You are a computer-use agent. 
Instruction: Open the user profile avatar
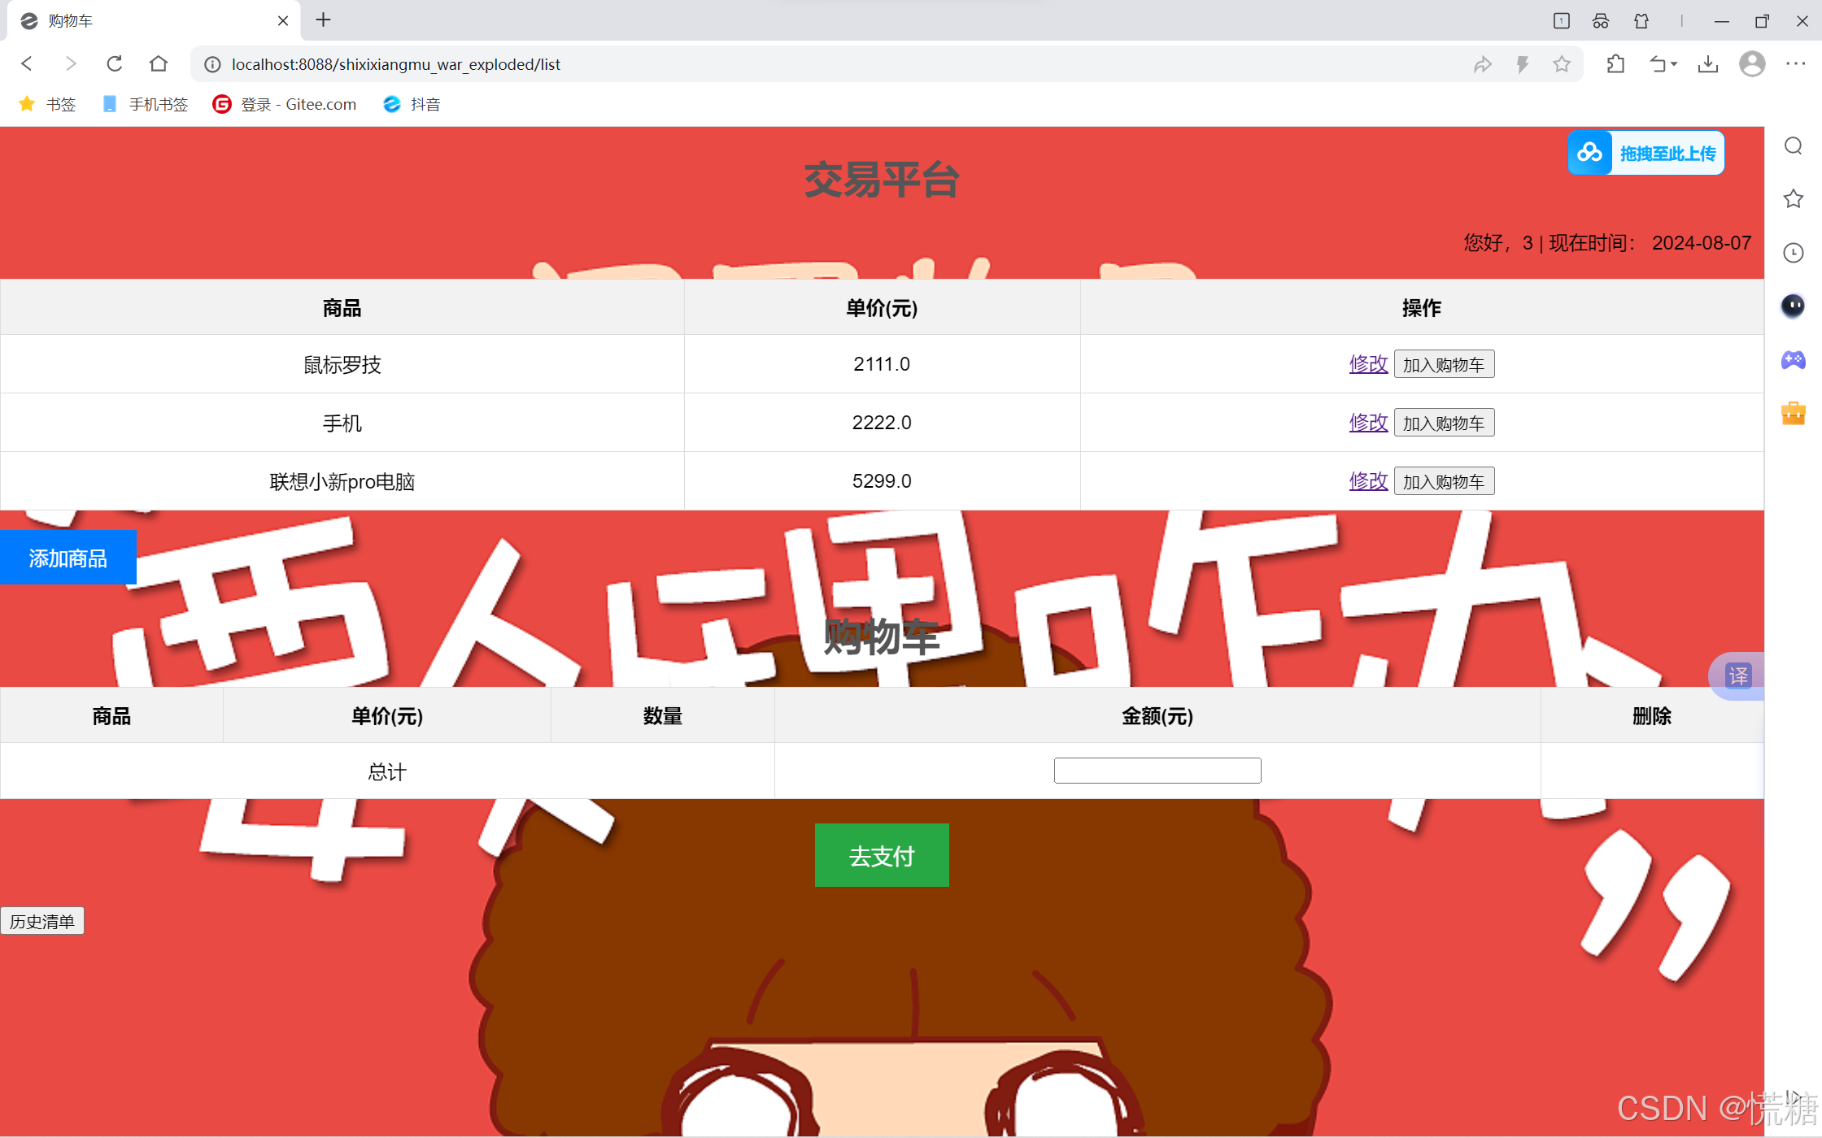click(1752, 64)
